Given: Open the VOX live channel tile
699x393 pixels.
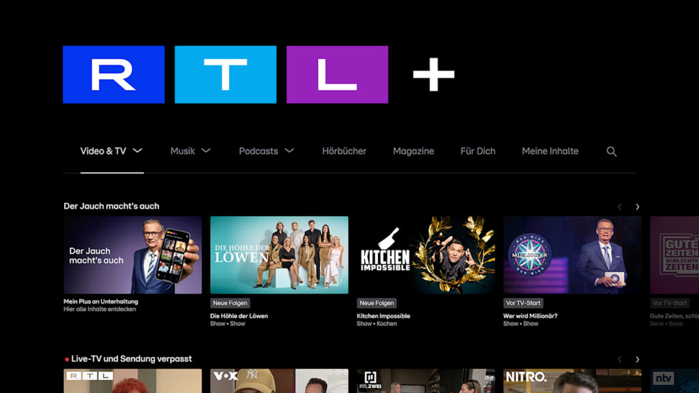Looking at the screenshot, I should [279, 381].
